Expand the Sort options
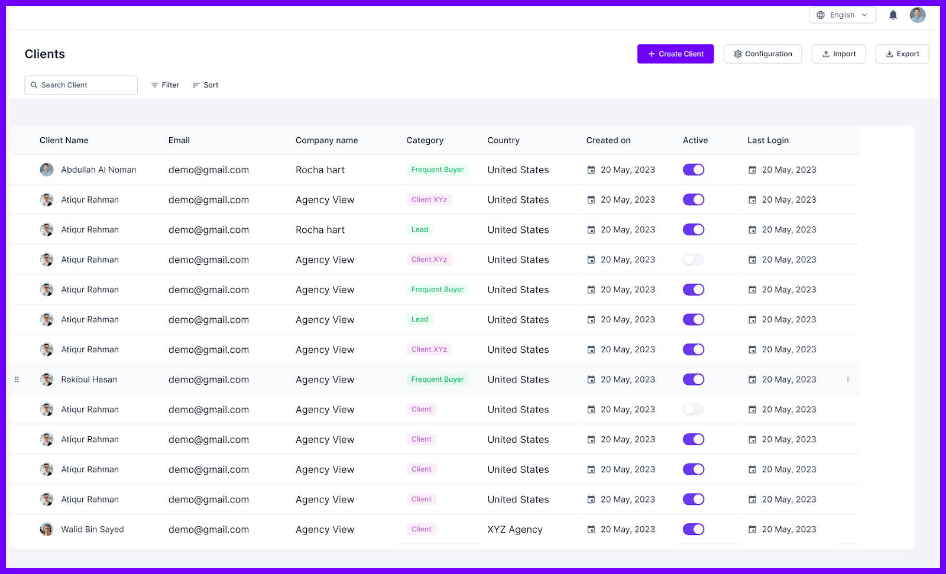Viewport: 946px width, 574px height. [x=206, y=85]
